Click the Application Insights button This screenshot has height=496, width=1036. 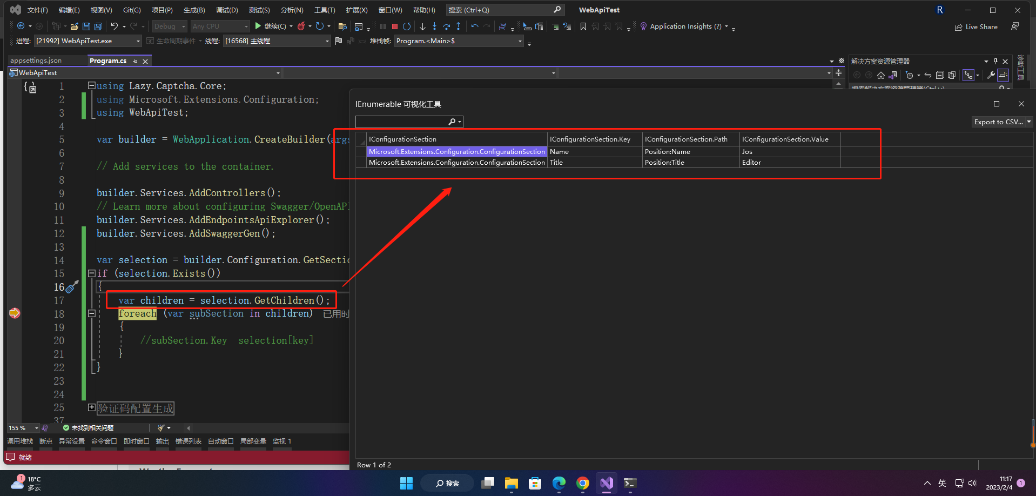click(x=681, y=26)
